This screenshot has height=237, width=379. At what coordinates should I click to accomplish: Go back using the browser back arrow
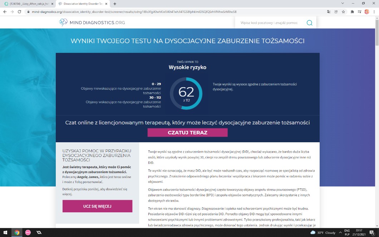tap(5, 11)
